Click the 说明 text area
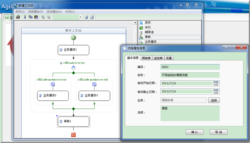This screenshot has height=143, width=250. pyautogui.click(x=190, y=113)
